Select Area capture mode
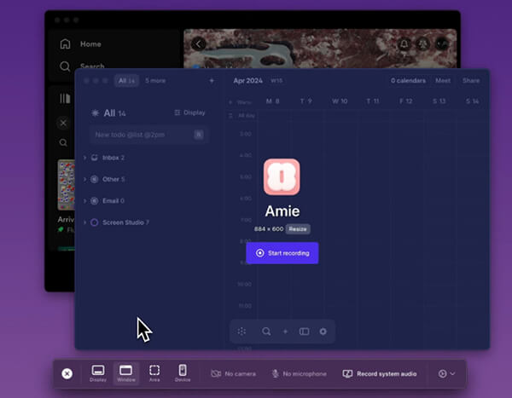 [154, 373]
